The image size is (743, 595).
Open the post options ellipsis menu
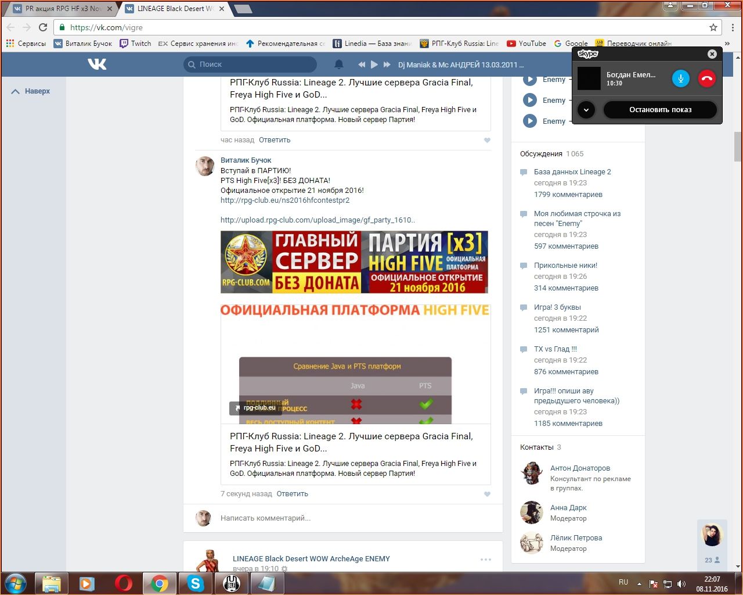486,560
